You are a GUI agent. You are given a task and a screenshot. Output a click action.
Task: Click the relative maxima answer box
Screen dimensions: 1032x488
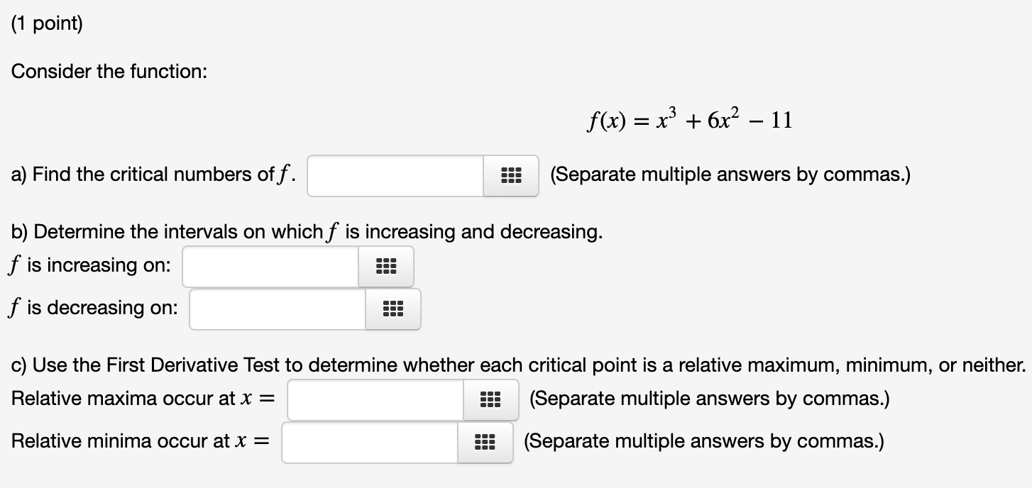point(376,399)
